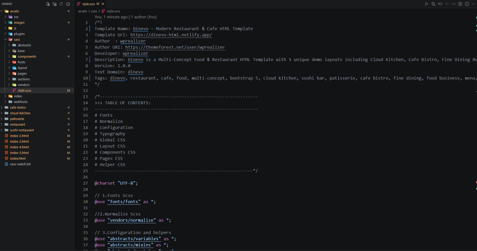Screen dimensions: 477x251
Task: Expand the abstracts folder
Action: tap(37, 45)
